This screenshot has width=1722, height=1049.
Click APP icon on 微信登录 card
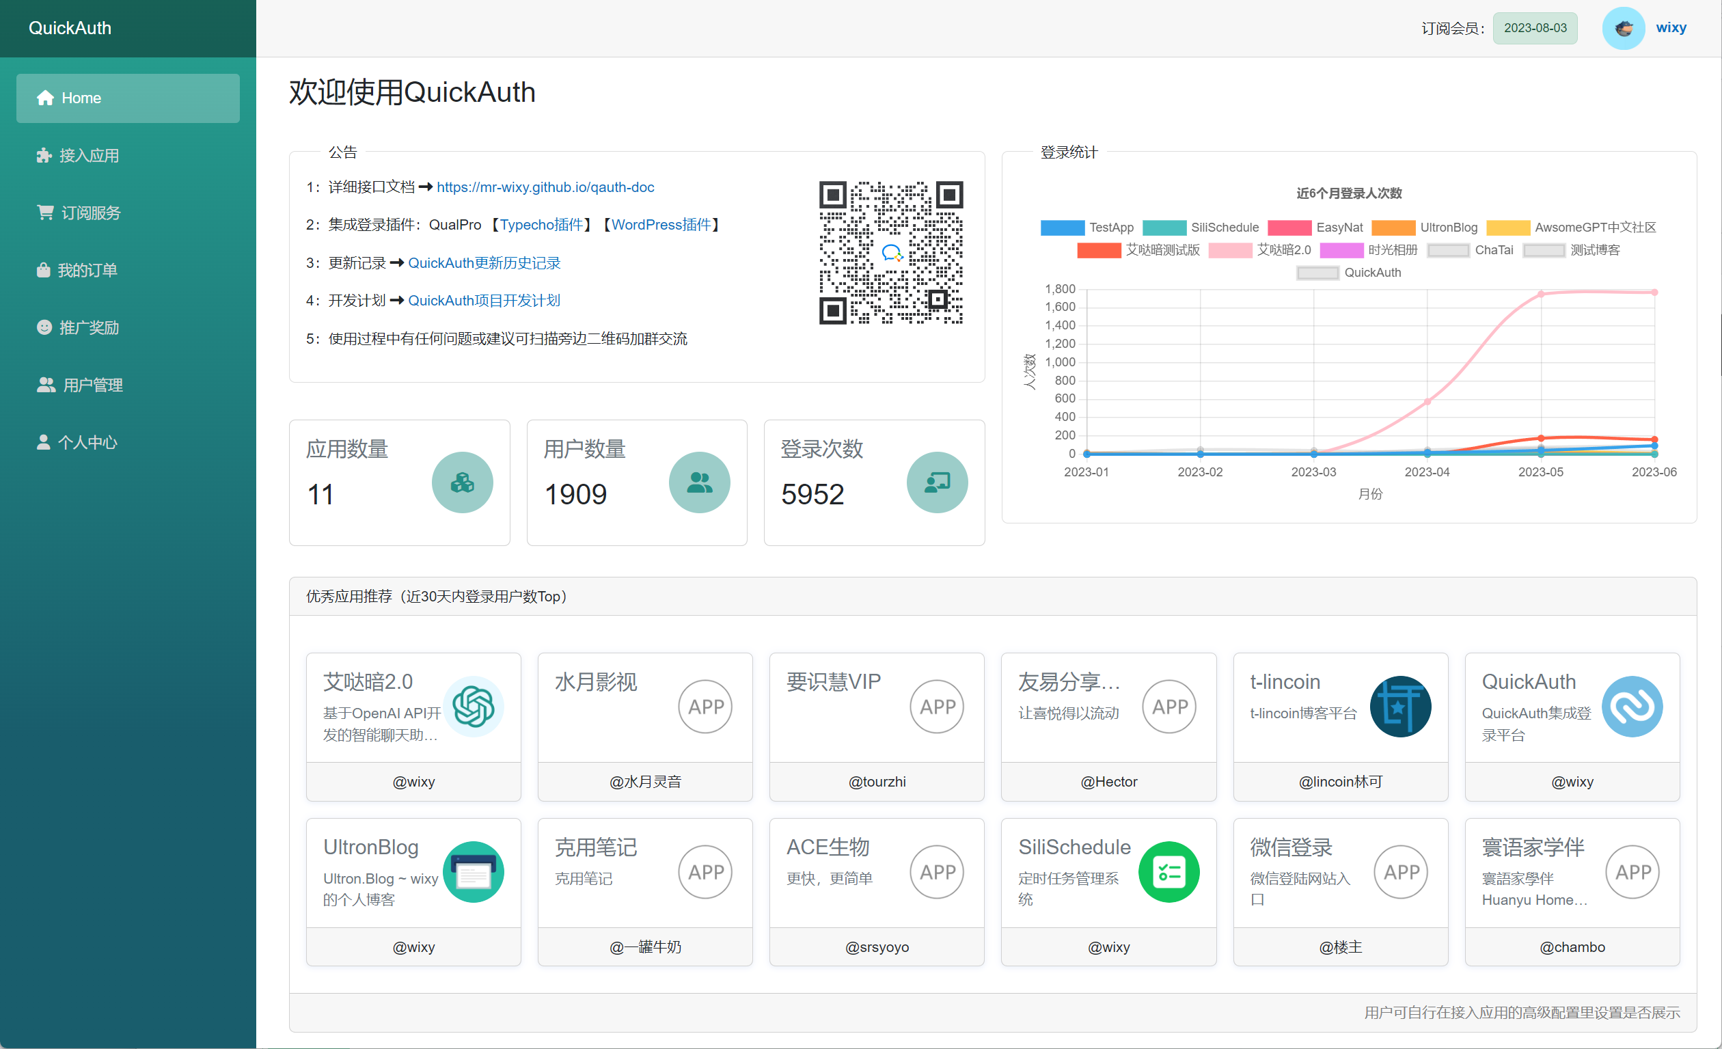coord(1402,872)
